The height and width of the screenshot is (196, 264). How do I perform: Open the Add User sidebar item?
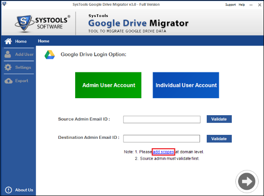24,54
